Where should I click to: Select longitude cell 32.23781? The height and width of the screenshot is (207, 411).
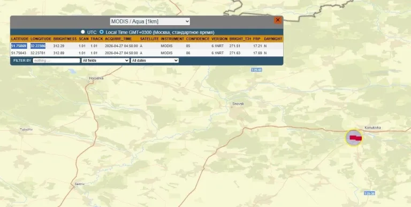click(38, 53)
